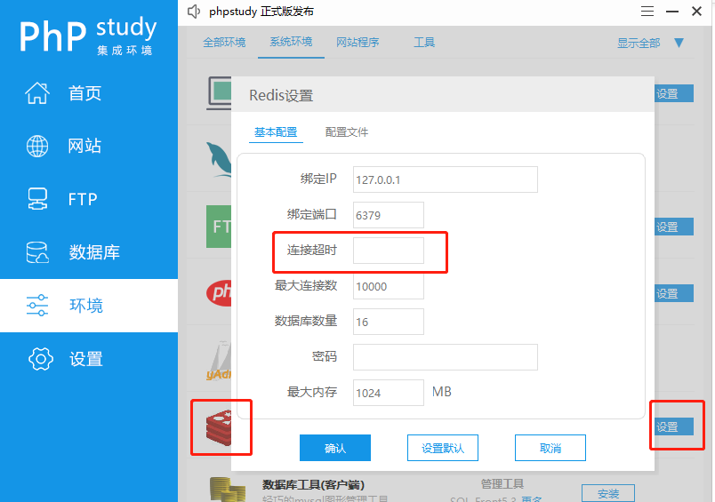The width and height of the screenshot is (715, 502).
Task: Click the 密码 password field
Action: [x=445, y=356]
